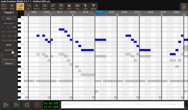188x110 pixels.
Task: Click bar 10 on the timeline ruler
Action: point(117,15)
